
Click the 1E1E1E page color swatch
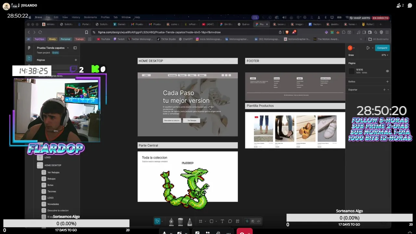pyautogui.click(x=351, y=71)
